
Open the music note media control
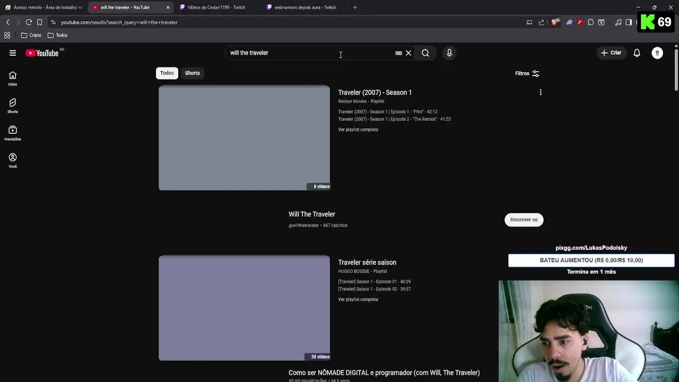point(619,22)
